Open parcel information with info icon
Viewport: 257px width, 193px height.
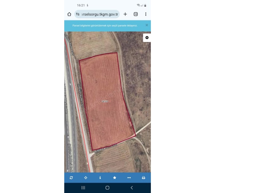click(x=100, y=178)
